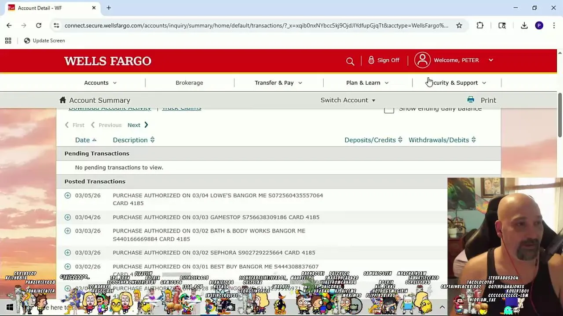The width and height of the screenshot is (563, 316).
Task: Sort by the Description column header
Action: click(x=134, y=140)
